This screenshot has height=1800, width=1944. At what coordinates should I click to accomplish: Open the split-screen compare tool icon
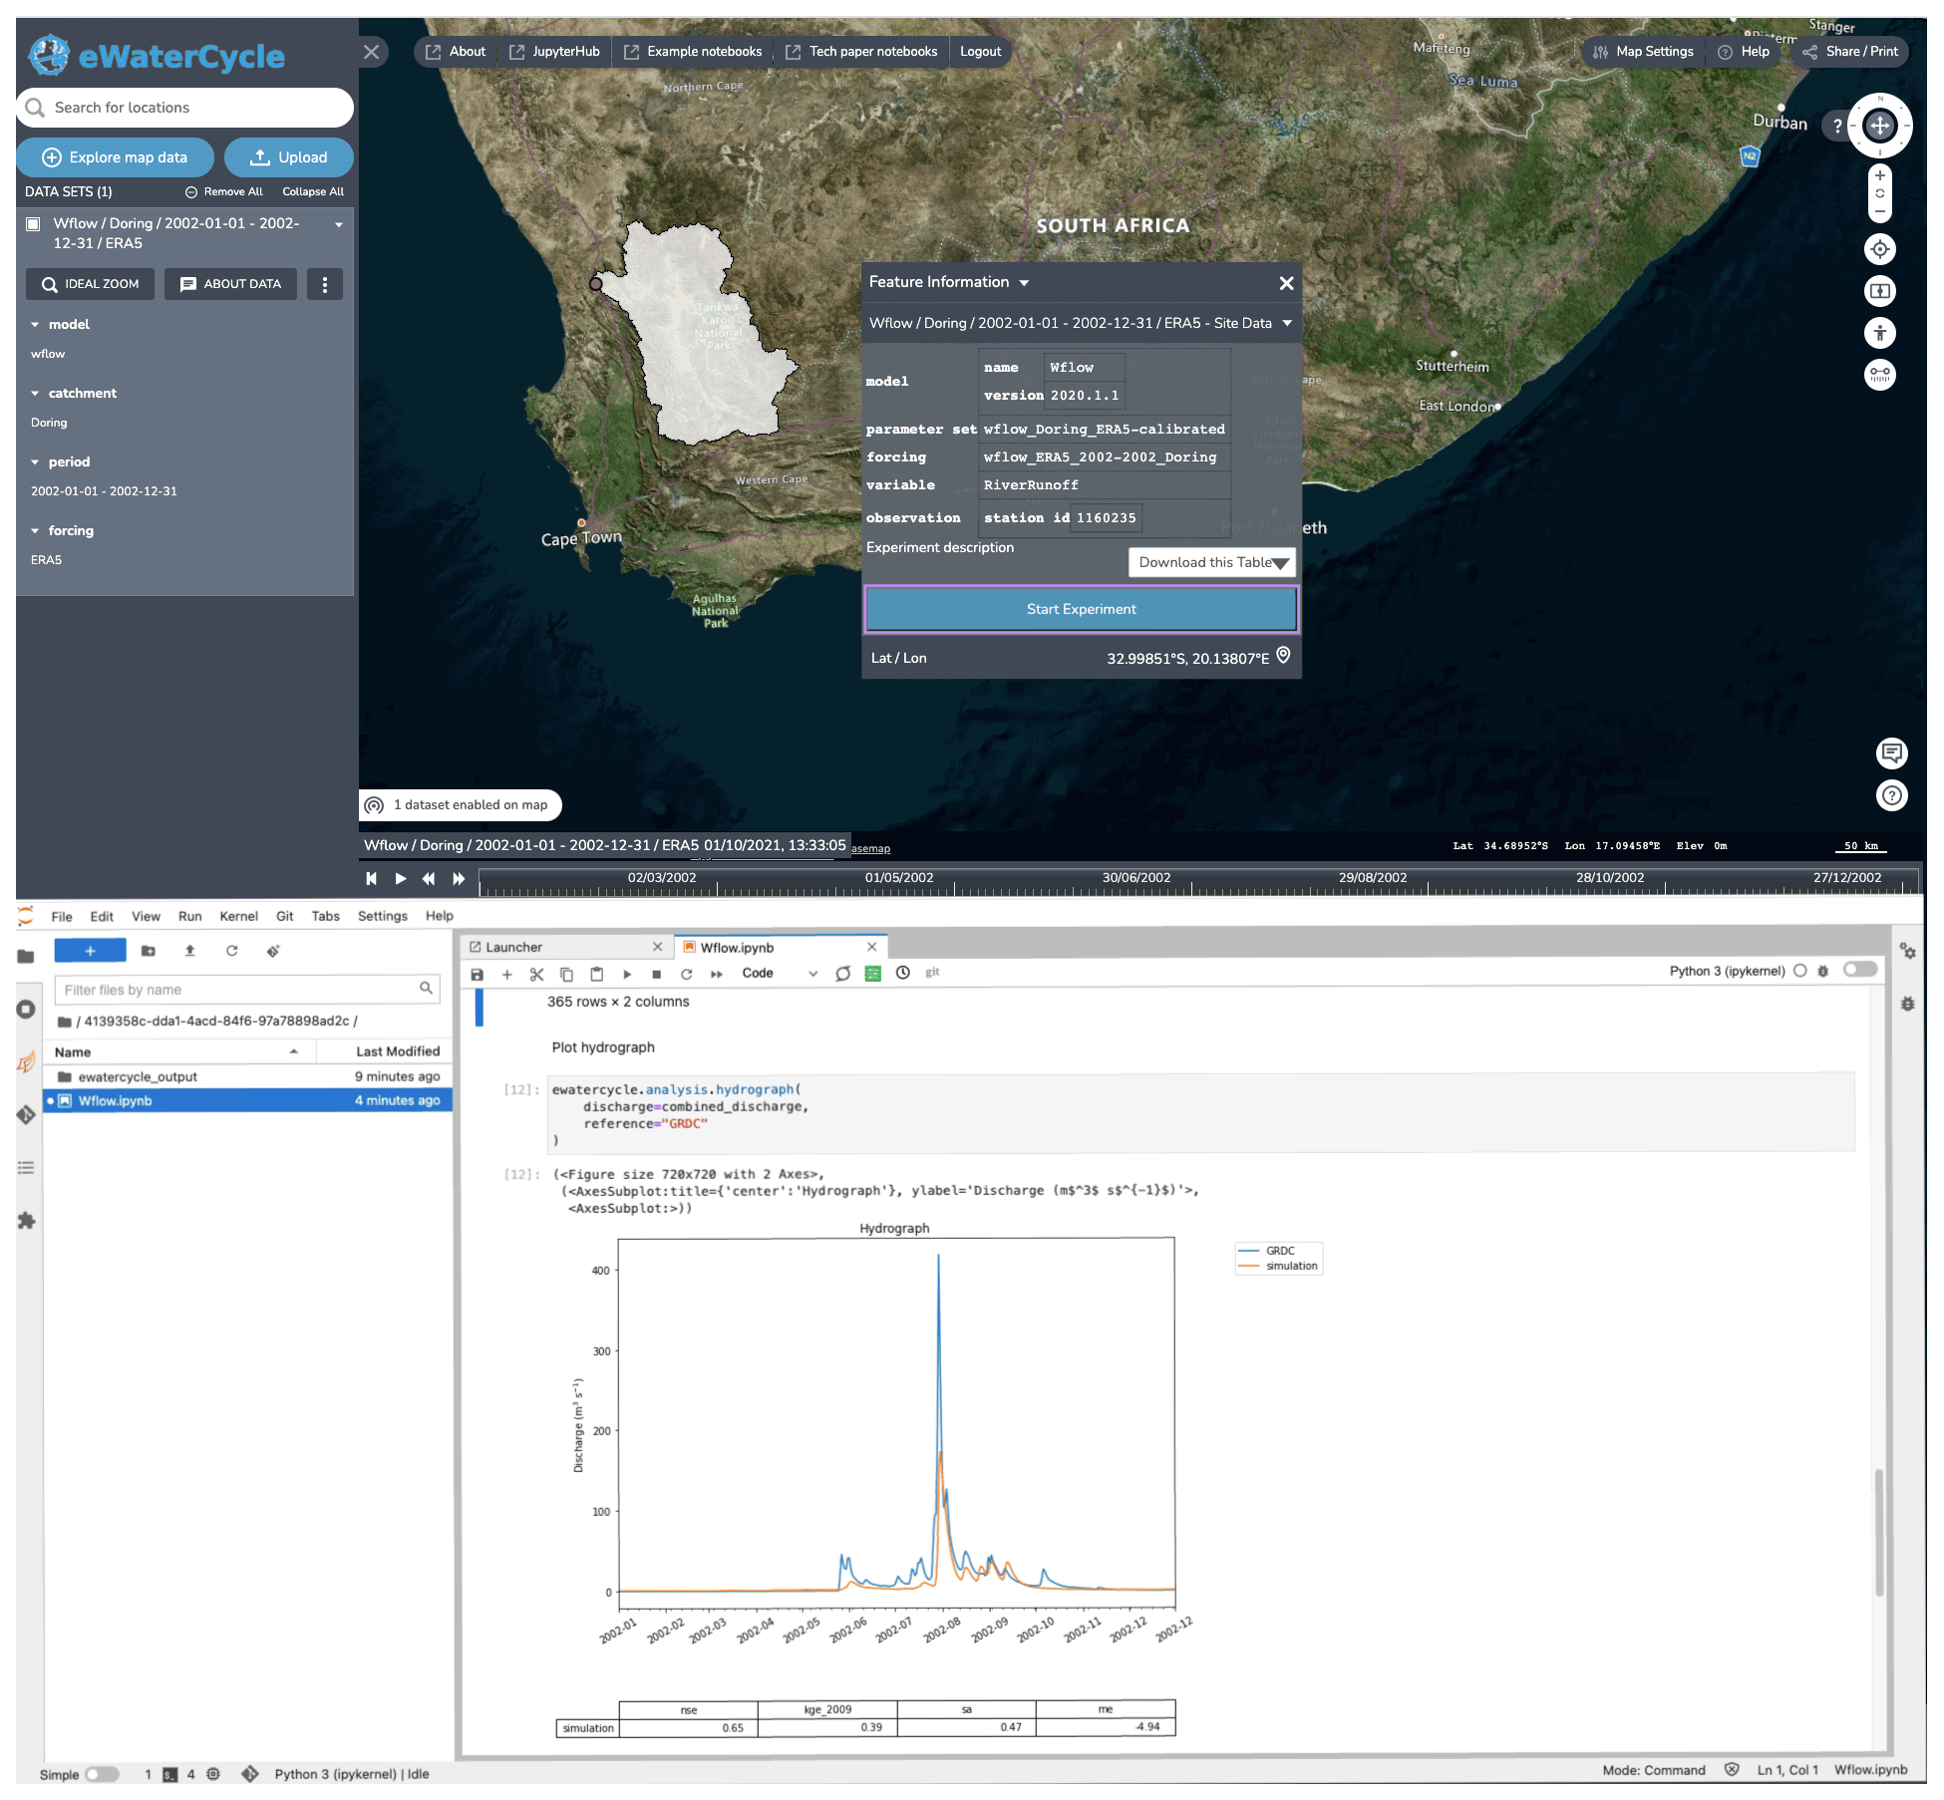1879,291
